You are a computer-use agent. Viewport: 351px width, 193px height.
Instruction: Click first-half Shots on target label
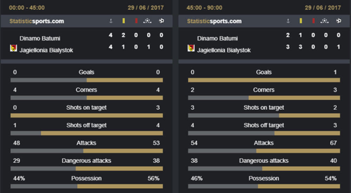click(86, 108)
